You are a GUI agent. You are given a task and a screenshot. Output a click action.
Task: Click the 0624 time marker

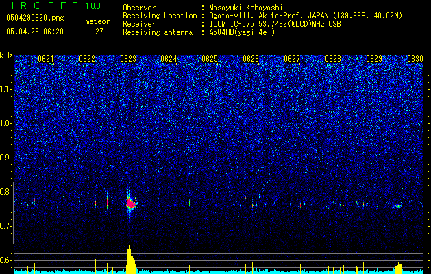(169, 59)
